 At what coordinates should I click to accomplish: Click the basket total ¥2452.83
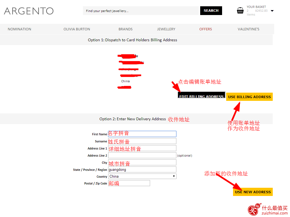click(x=261, y=11)
